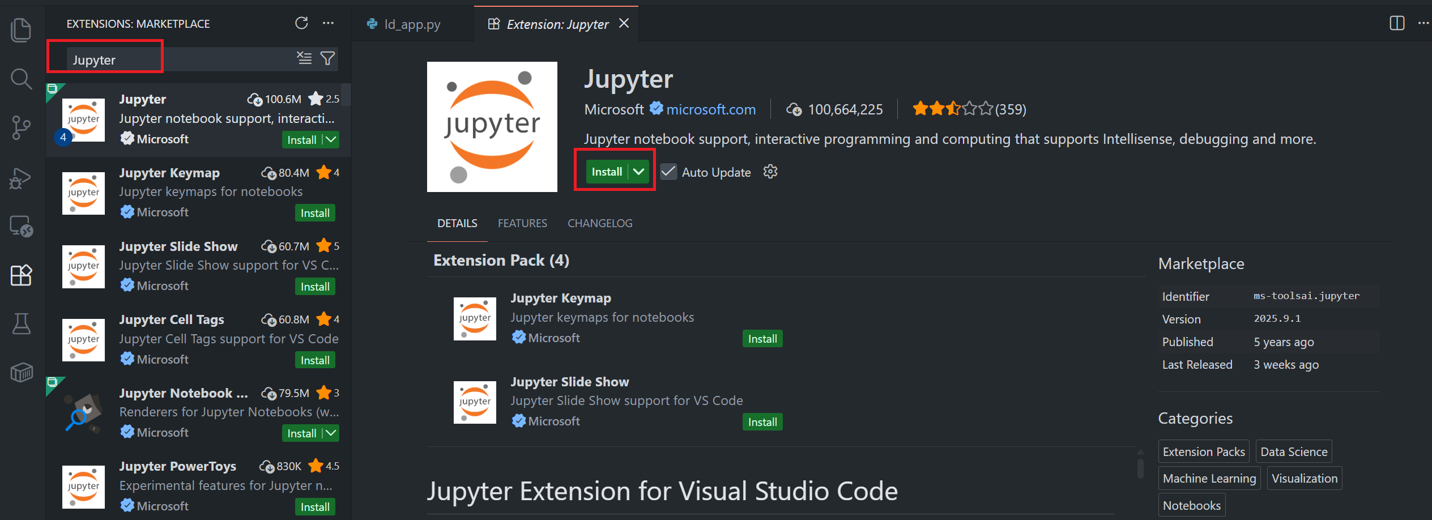Open the Explorer sidebar icon

coord(21,30)
